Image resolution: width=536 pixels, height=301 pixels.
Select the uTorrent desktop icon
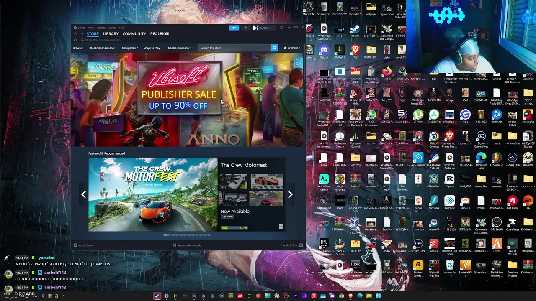[x=418, y=116]
